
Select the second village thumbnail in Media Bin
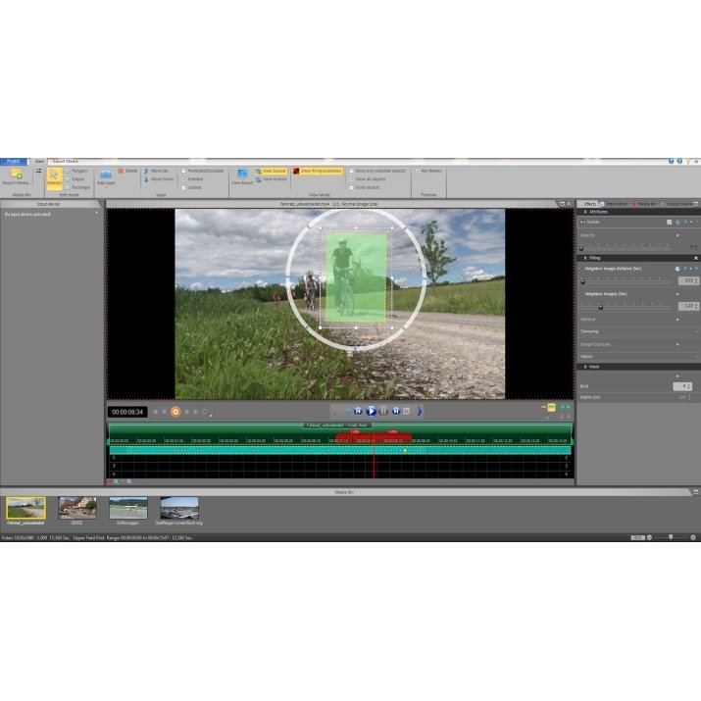[x=77, y=508]
